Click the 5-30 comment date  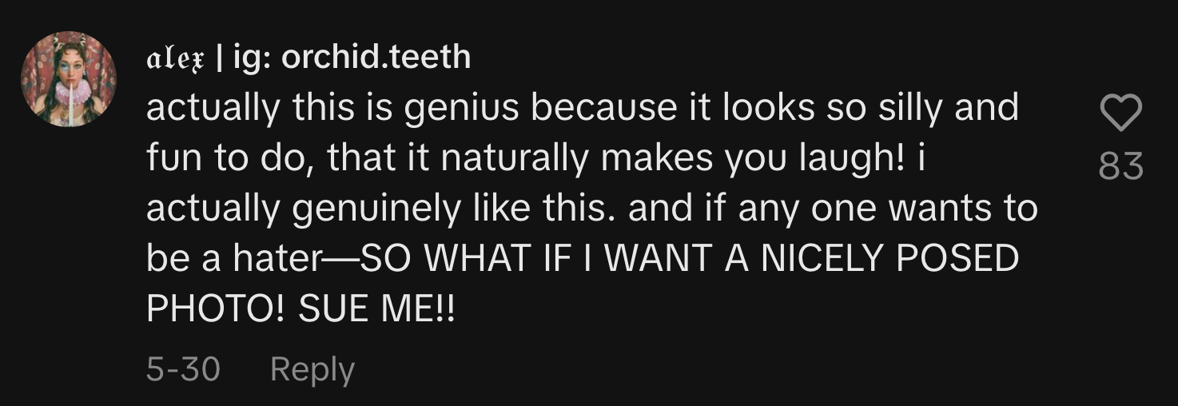[183, 369]
